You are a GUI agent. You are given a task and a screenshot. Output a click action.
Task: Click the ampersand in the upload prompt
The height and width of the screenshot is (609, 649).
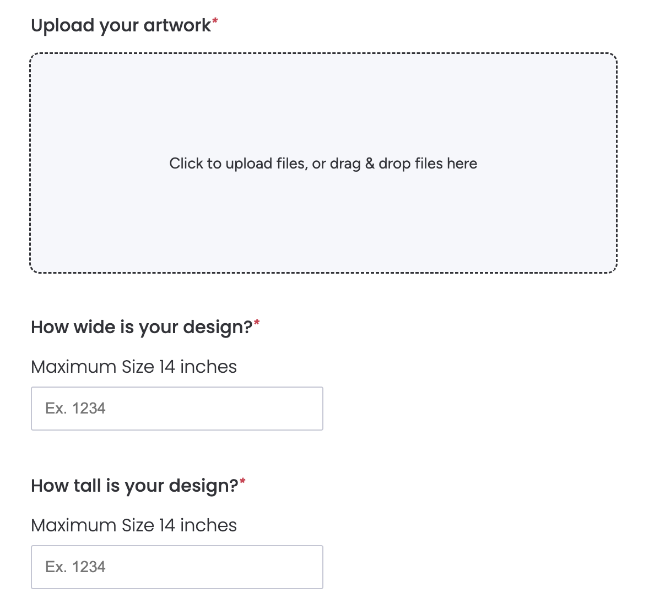point(370,164)
